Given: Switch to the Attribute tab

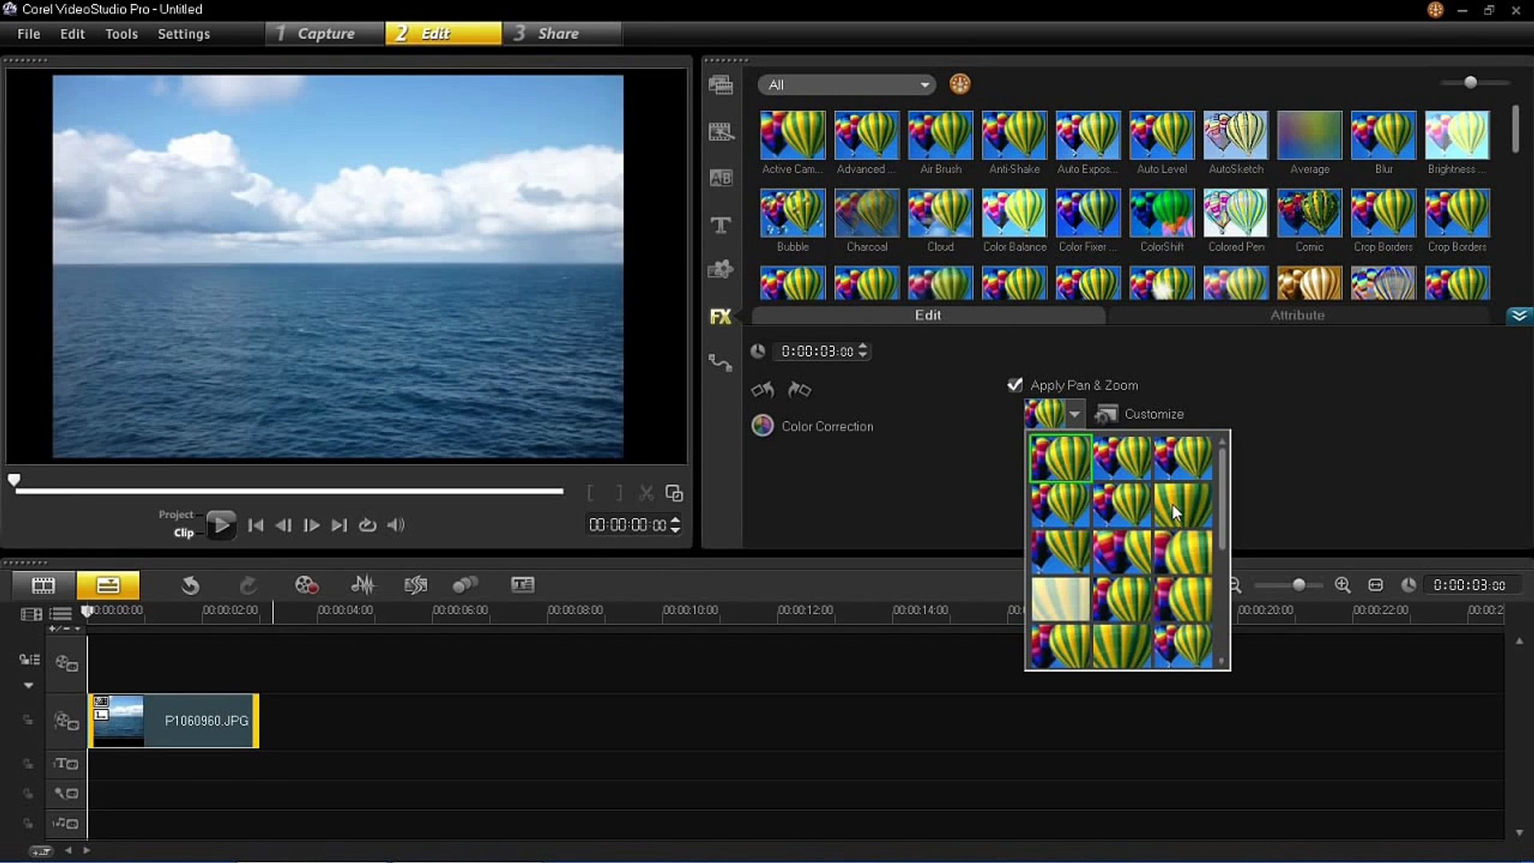Looking at the screenshot, I should [1297, 316].
